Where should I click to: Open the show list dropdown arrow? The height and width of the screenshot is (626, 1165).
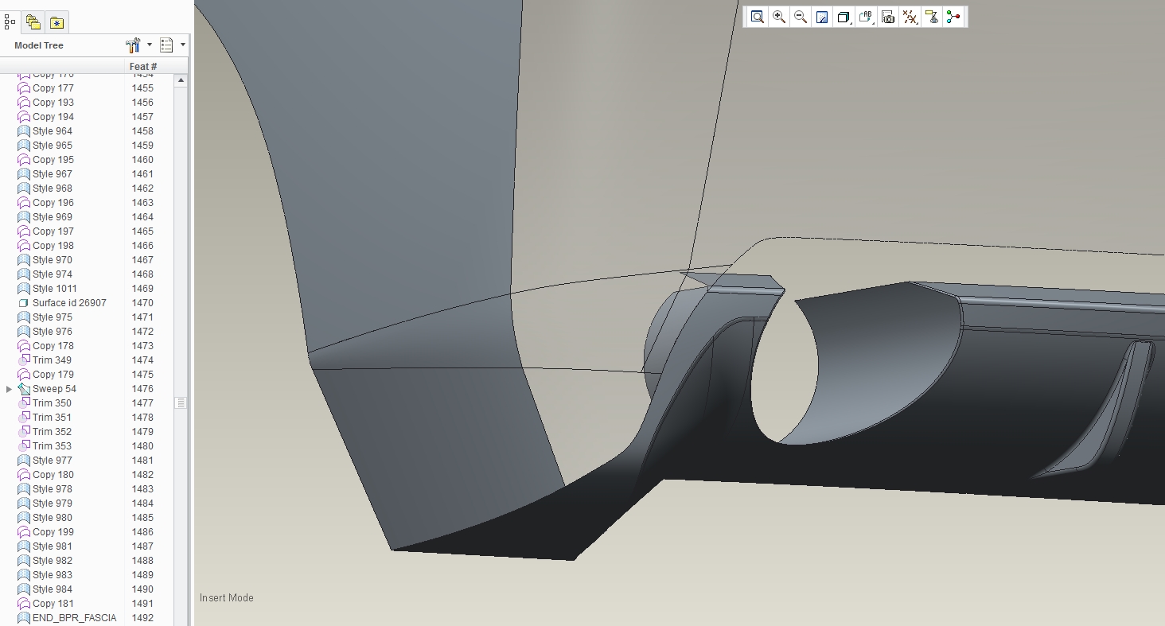click(182, 45)
